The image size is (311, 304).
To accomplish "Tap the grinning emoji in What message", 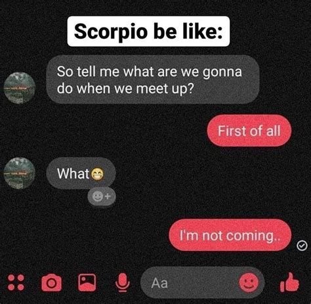I will [97, 175].
